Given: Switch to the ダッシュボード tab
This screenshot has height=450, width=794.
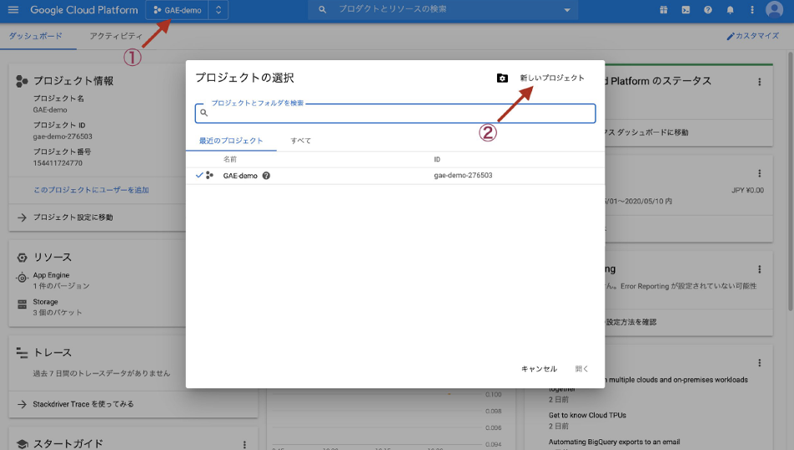Looking at the screenshot, I should [35, 36].
